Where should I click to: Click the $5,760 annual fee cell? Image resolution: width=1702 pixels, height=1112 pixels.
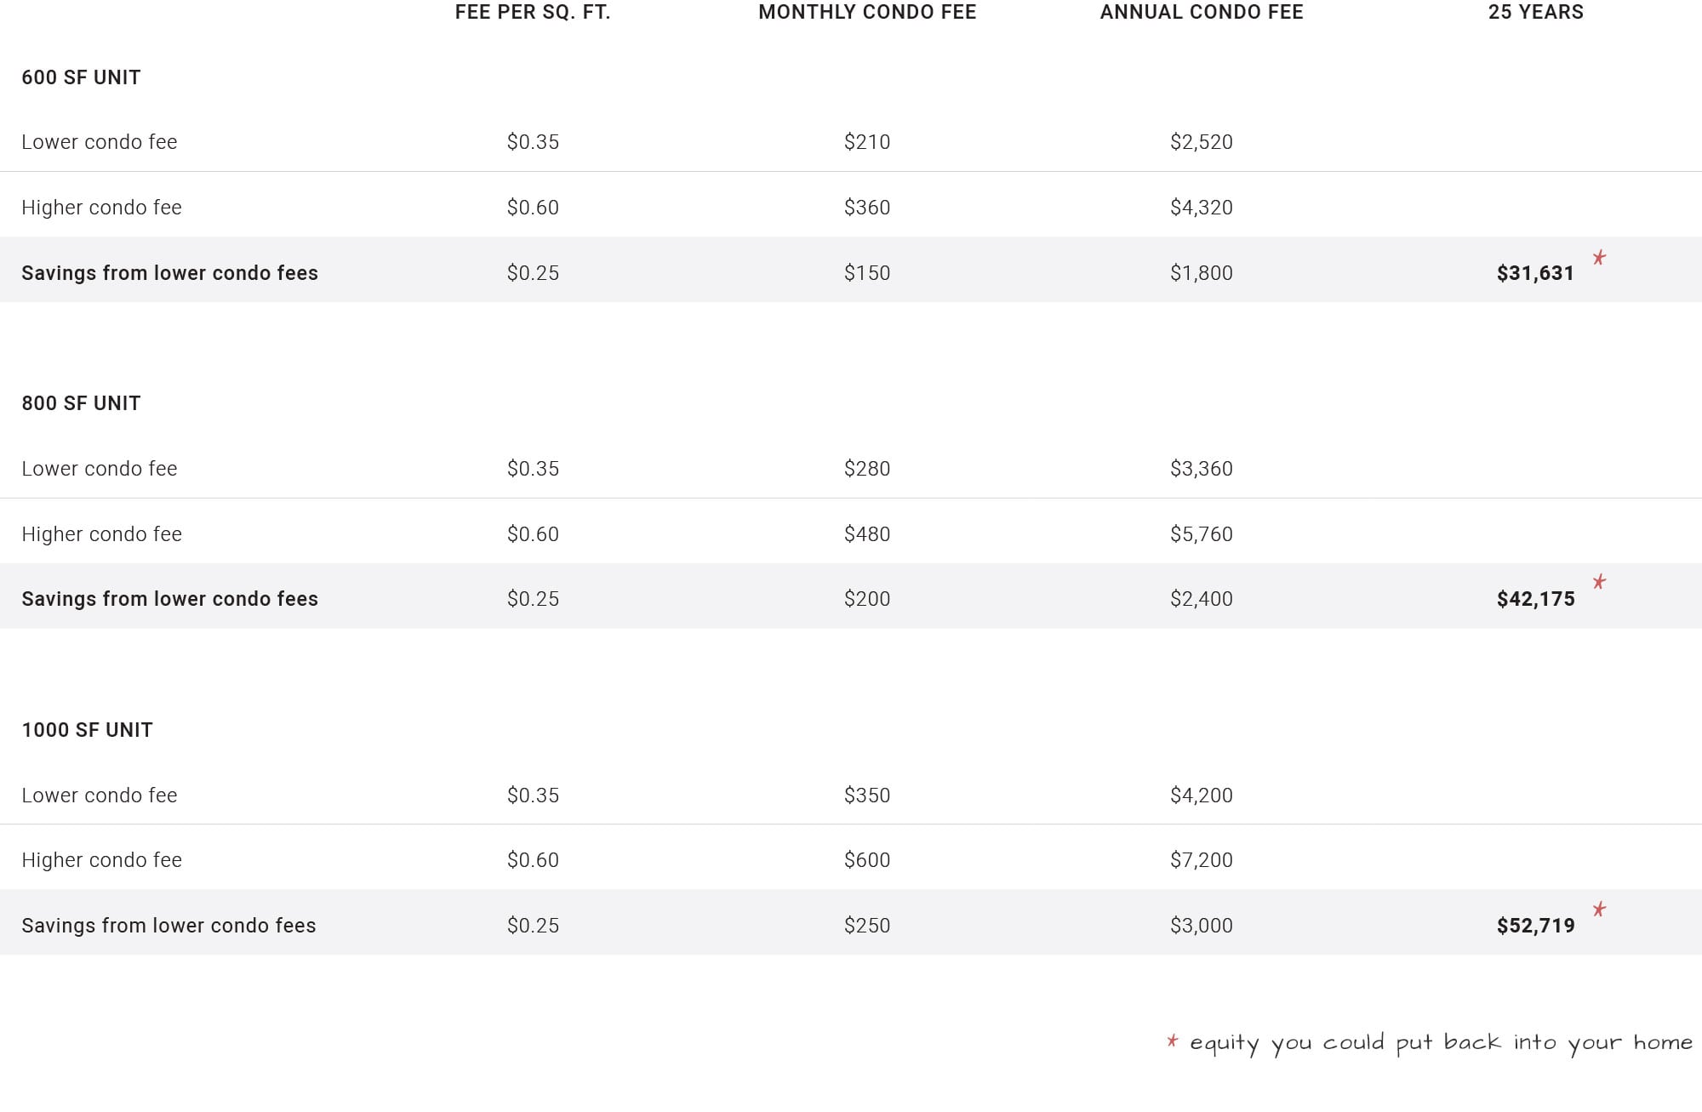pos(1202,534)
